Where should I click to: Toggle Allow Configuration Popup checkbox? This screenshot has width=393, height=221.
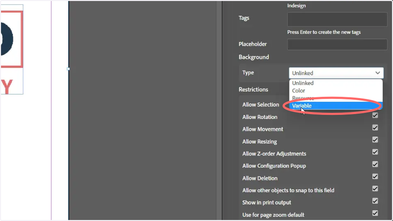[x=375, y=164]
